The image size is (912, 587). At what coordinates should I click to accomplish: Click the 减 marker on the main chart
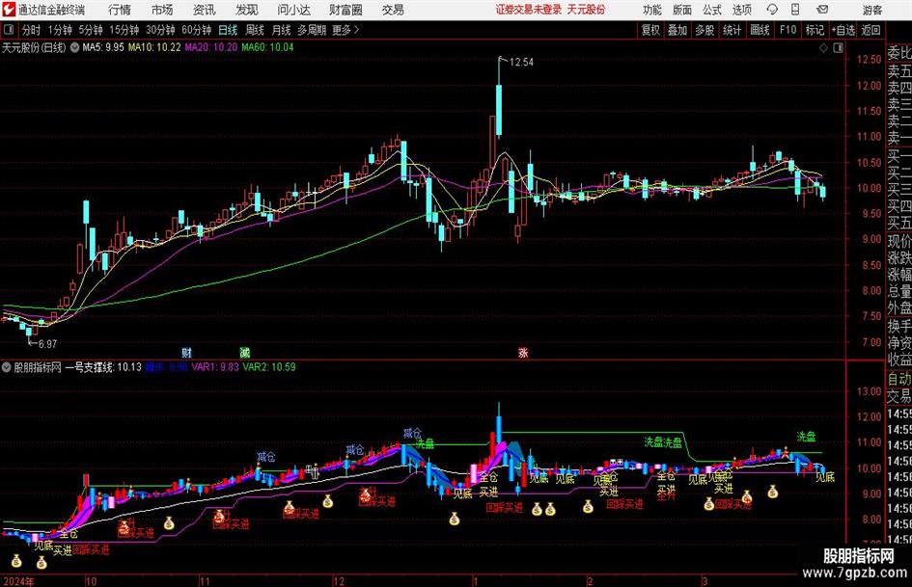pos(245,352)
